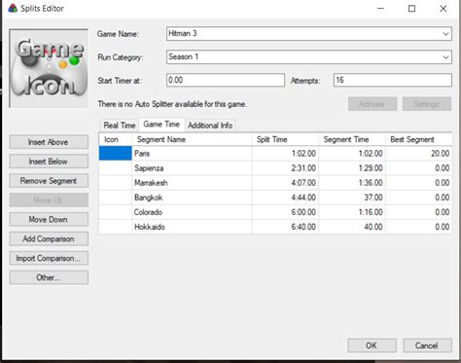Click the Add Comparison button

pos(49,239)
